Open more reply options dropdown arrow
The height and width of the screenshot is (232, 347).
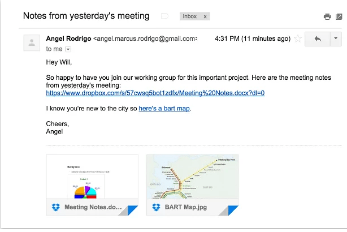pos(336,39)
